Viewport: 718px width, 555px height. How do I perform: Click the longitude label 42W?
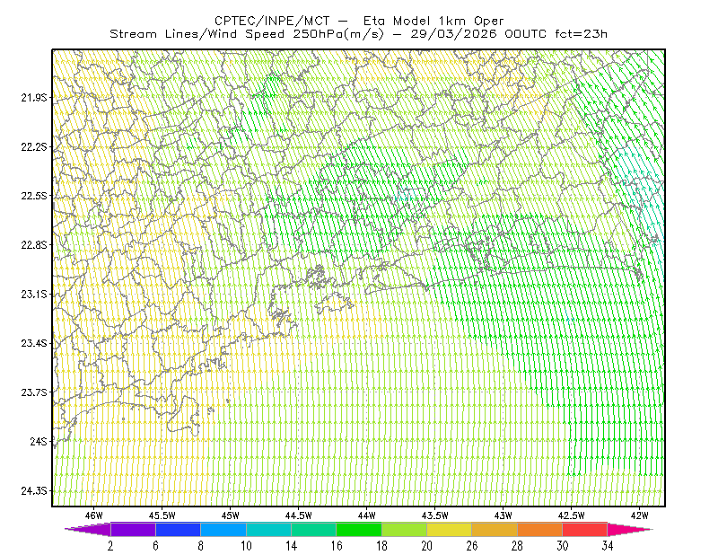(x=640, y=515)
